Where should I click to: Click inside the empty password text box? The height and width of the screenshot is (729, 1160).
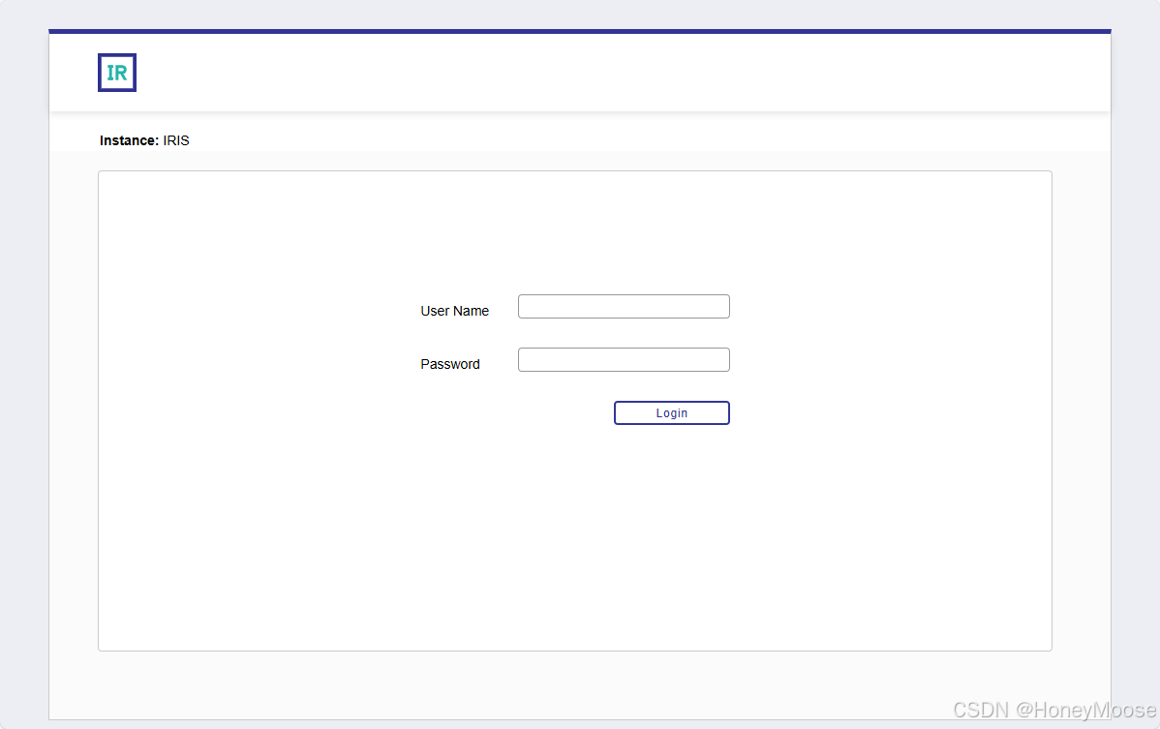(x=624, y=359)
